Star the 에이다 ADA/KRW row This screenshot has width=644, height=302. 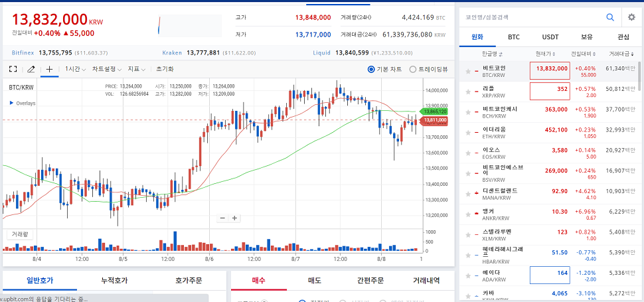tap(467, 275)
